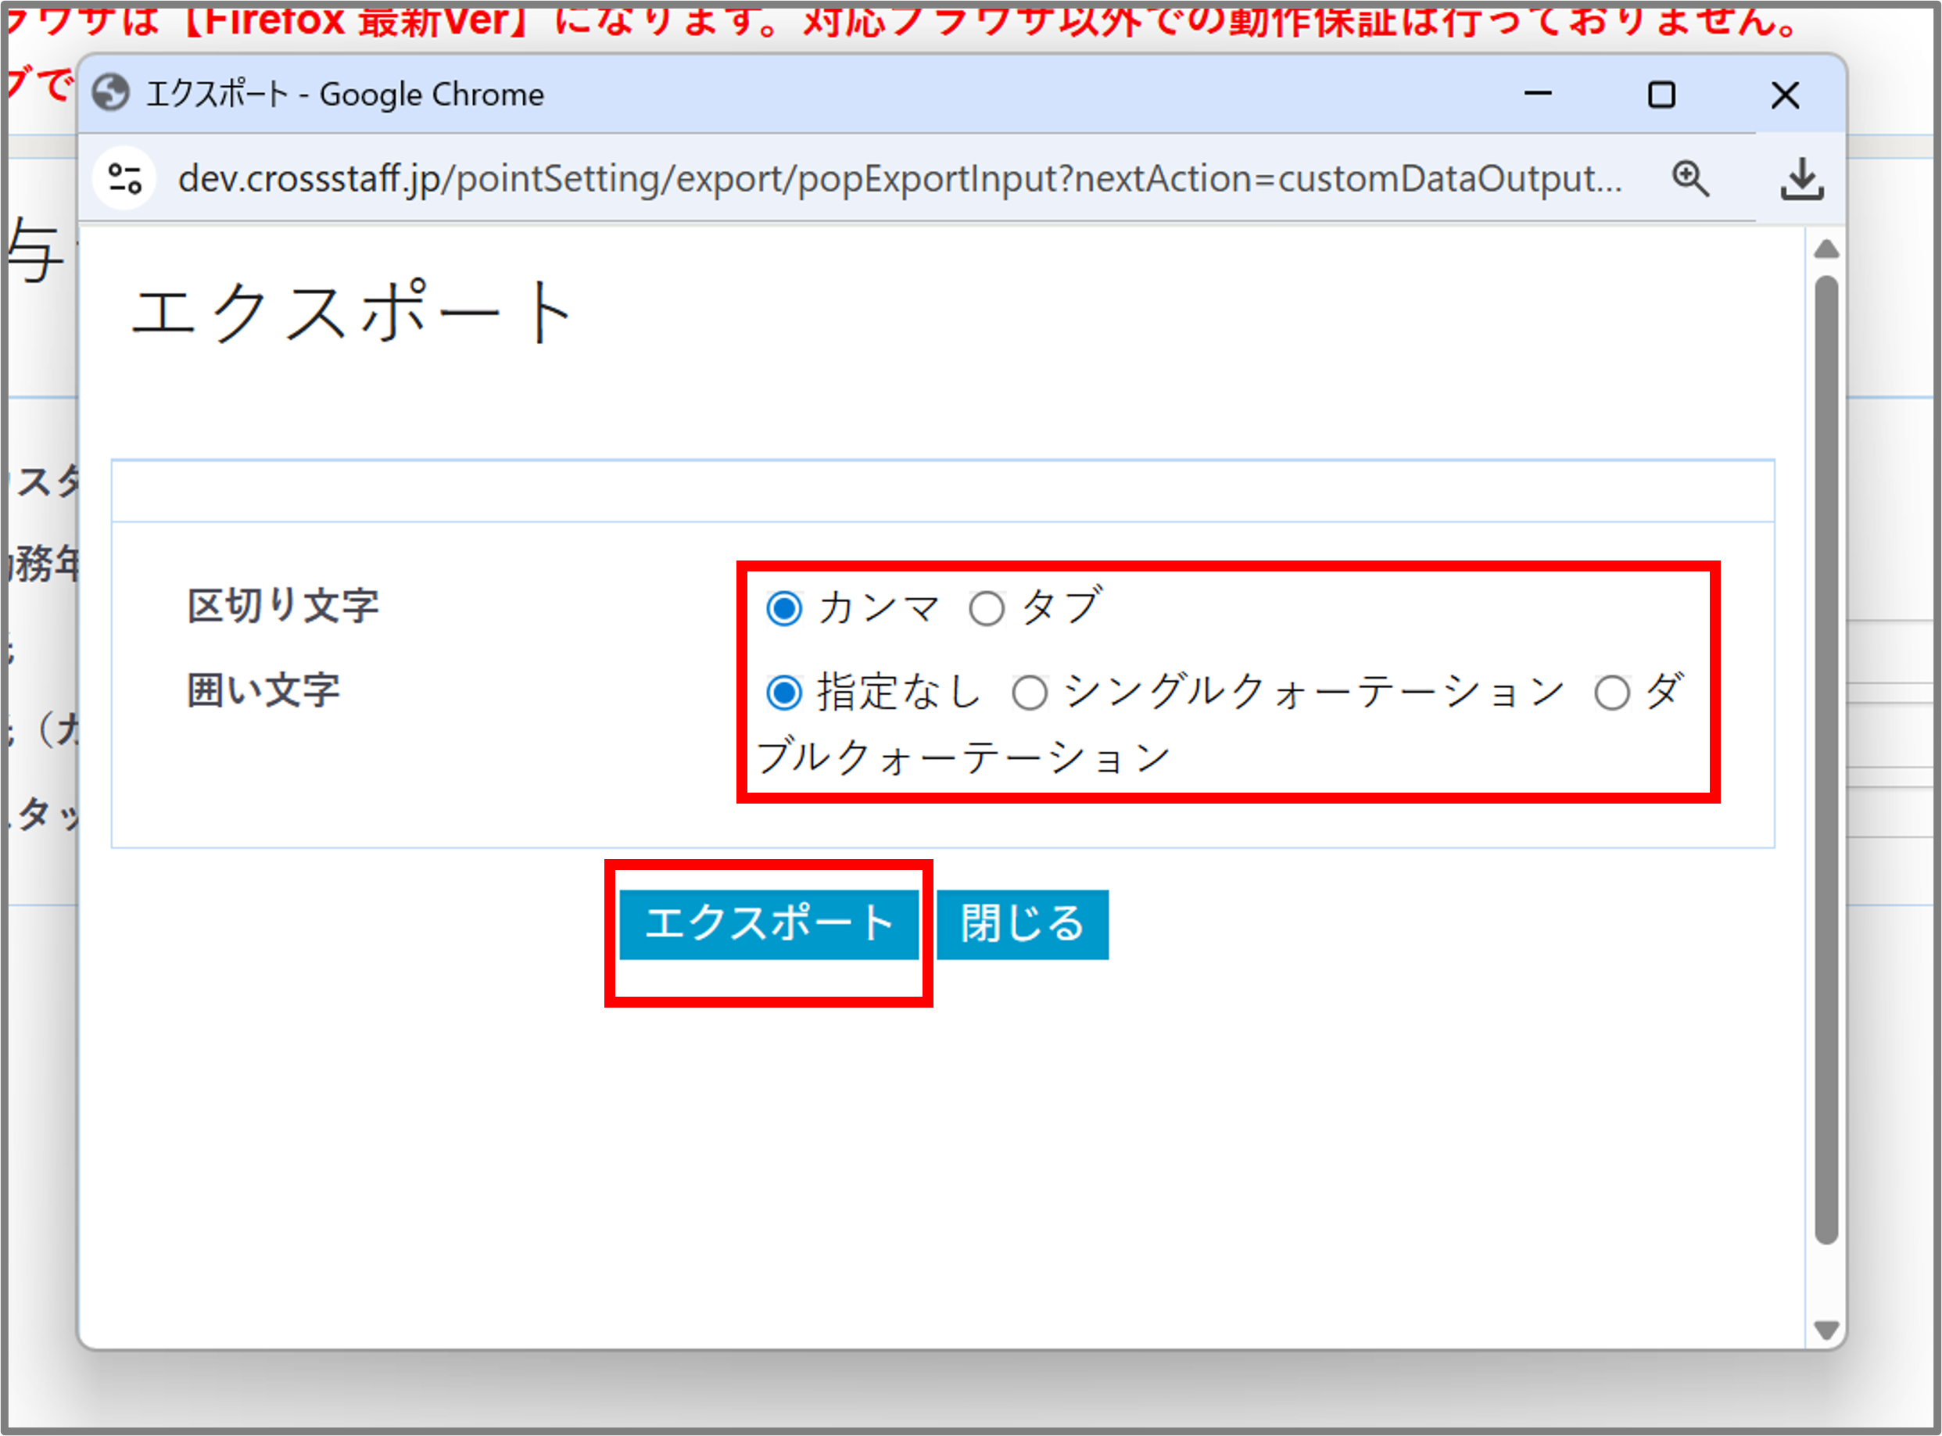
Task: Click the globe favicon in the title bar
Action: [x=110, y=93]
